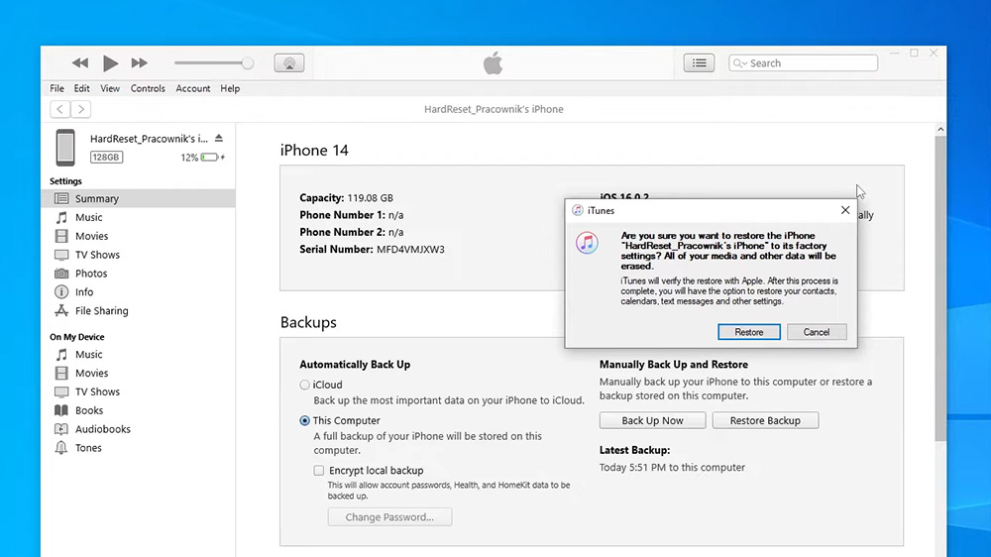
Task: Click the Change Password button
Action: pos(389,517)
